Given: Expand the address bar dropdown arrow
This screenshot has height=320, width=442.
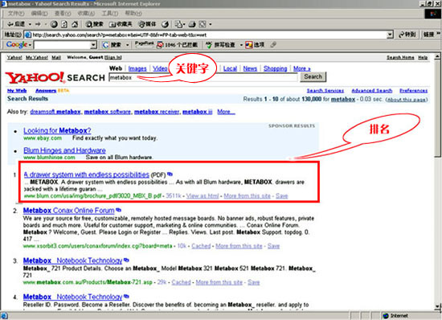Looking at the screenshot, I should [x=390, y=35].
